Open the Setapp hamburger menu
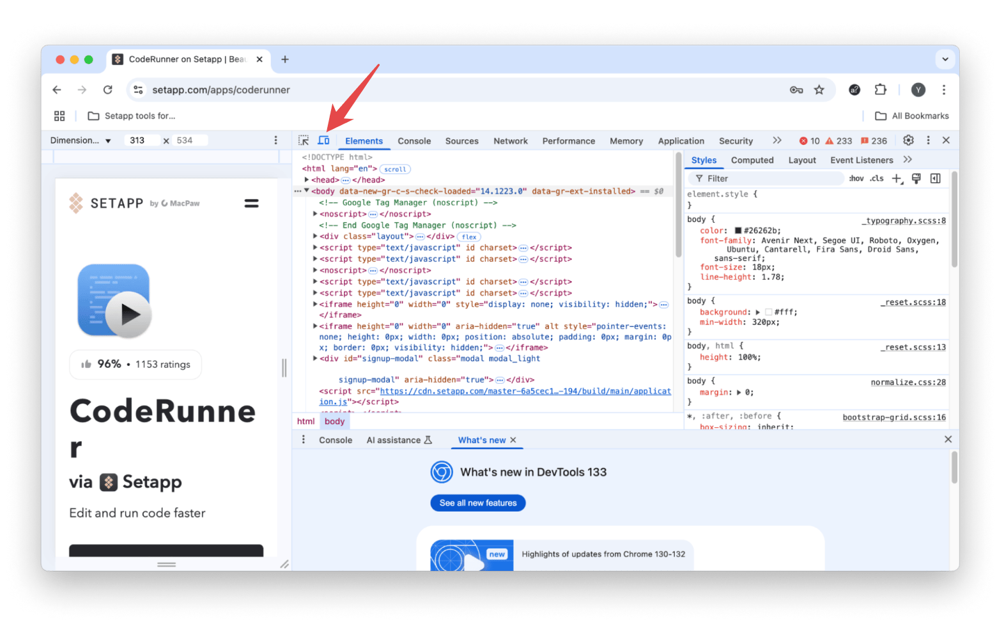Screen dimensions: 997x631 tap(252, 204)
